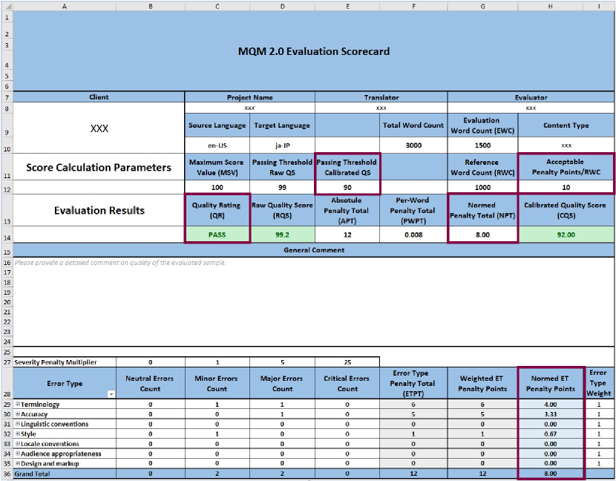Expand the Style error type row
The width and height of the screenshot is (616, 481).
(18, 433)
